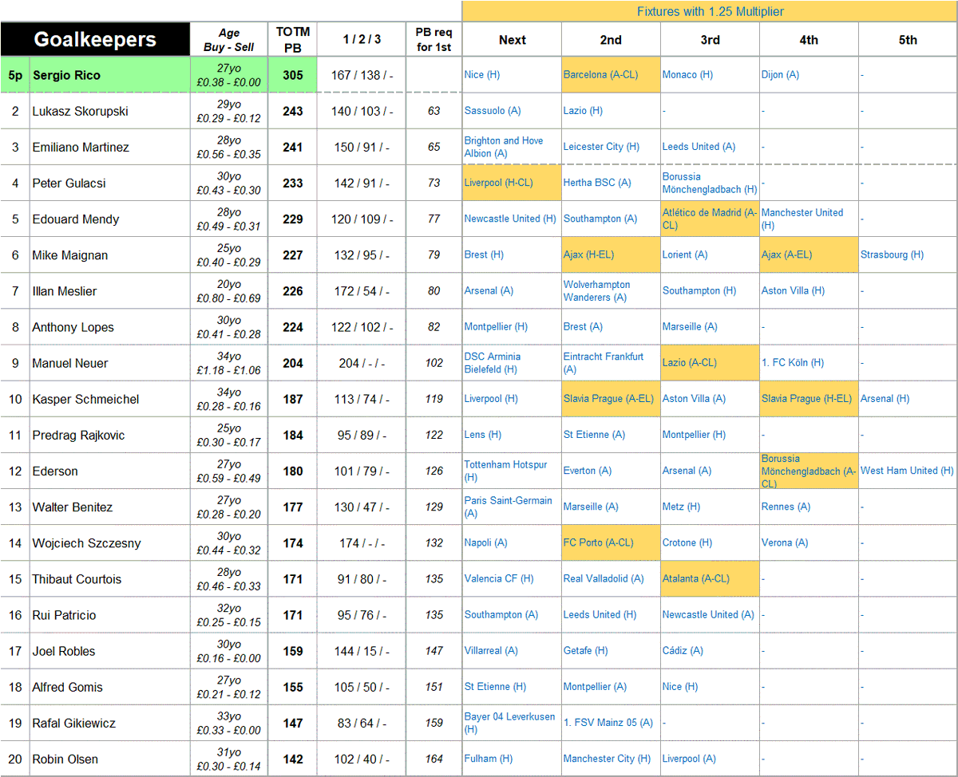
Task: Select player Wojciech Szczesny
Action: (x=86, y=543)
